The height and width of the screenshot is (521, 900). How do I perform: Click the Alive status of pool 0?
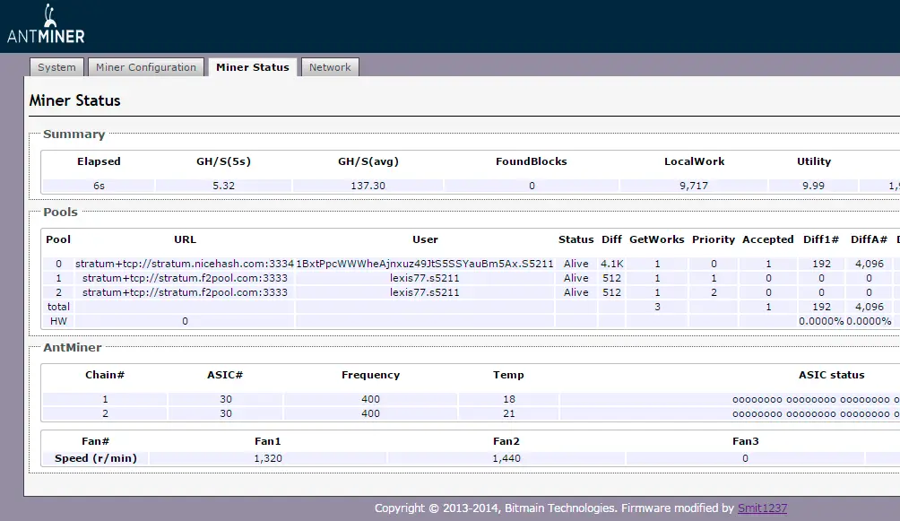pos(575,264)
